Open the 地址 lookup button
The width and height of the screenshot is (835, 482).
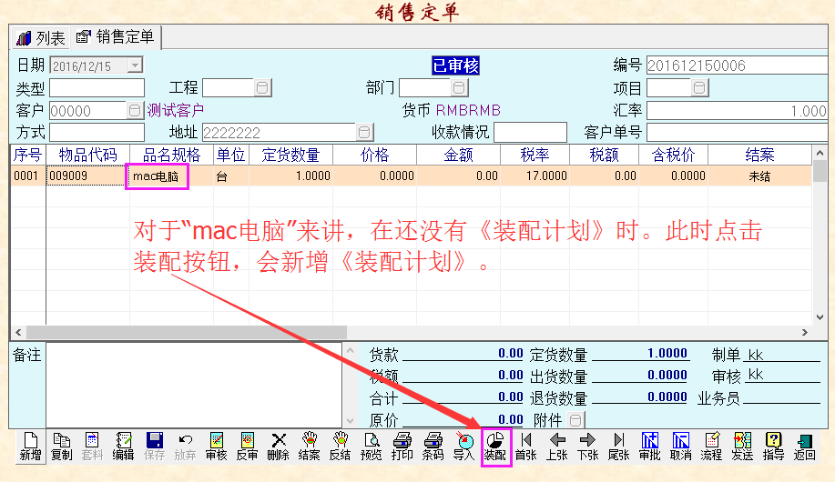tap(364, 132)
